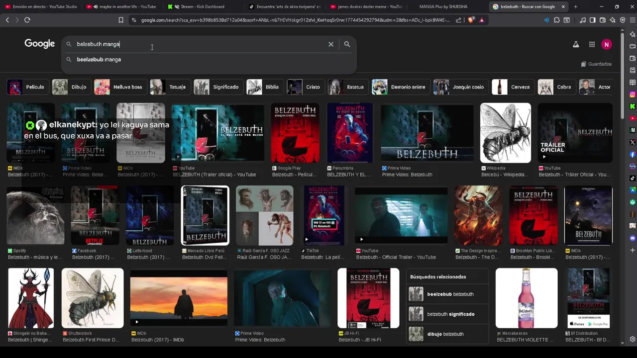
Task: Open the Mercado Libre Perú DVD image
Action: click(205, 215)
